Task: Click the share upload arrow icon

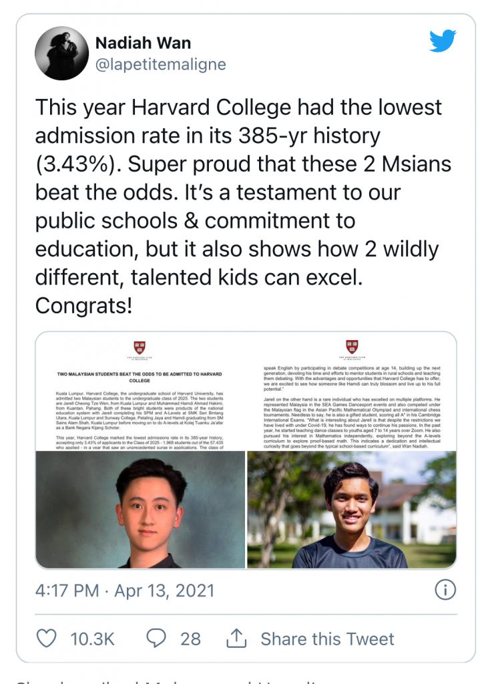Action: coord(237,639)
